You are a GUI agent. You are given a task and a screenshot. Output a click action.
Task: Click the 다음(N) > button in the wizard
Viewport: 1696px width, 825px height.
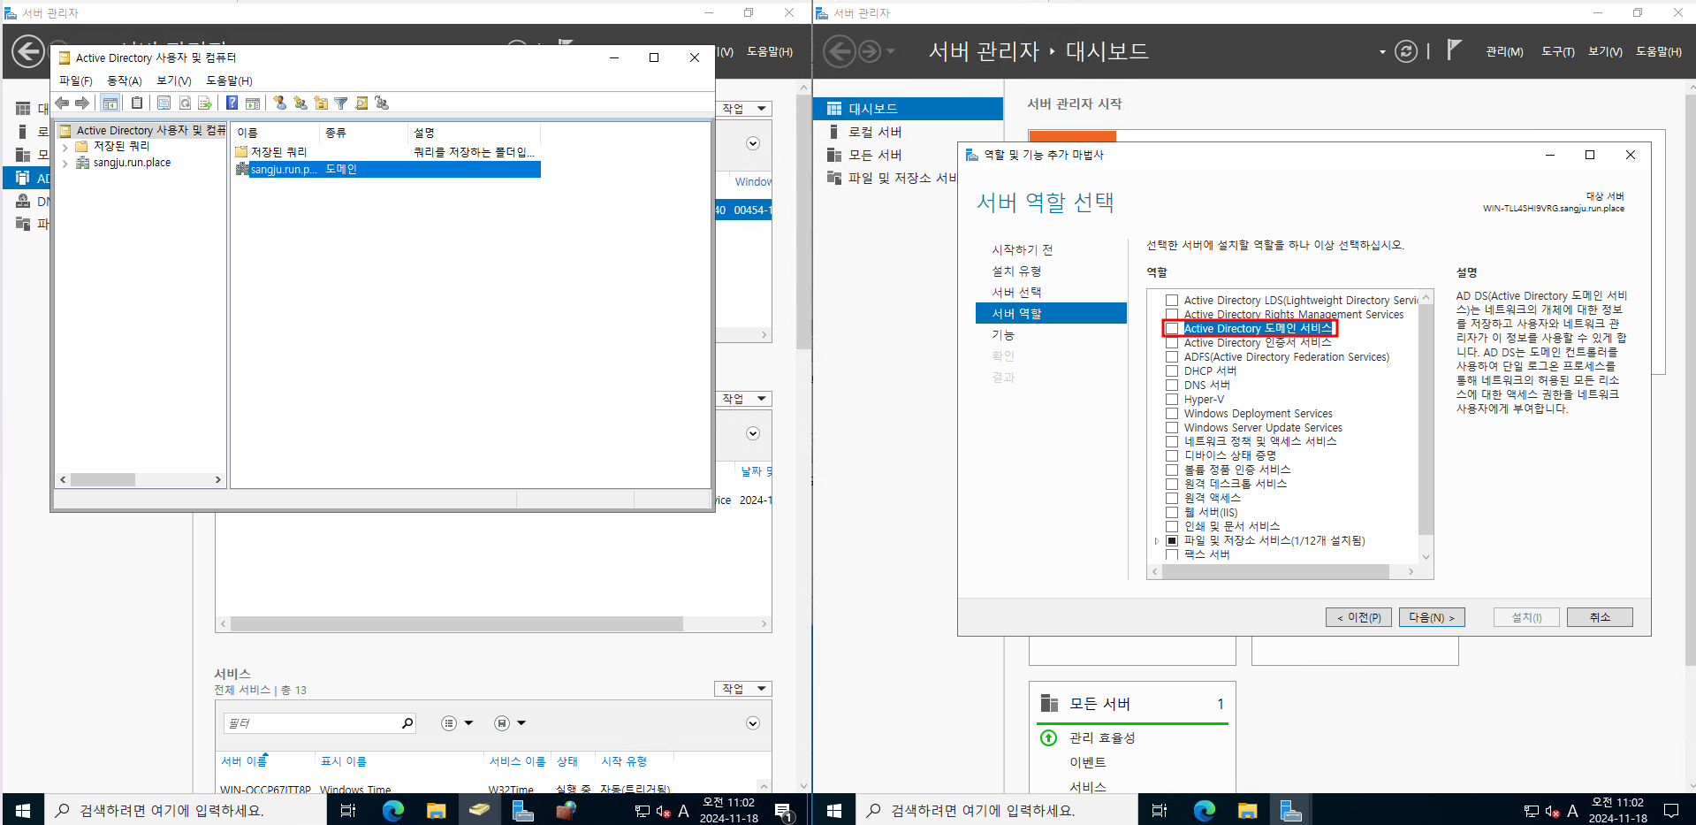click(1432, 617)
